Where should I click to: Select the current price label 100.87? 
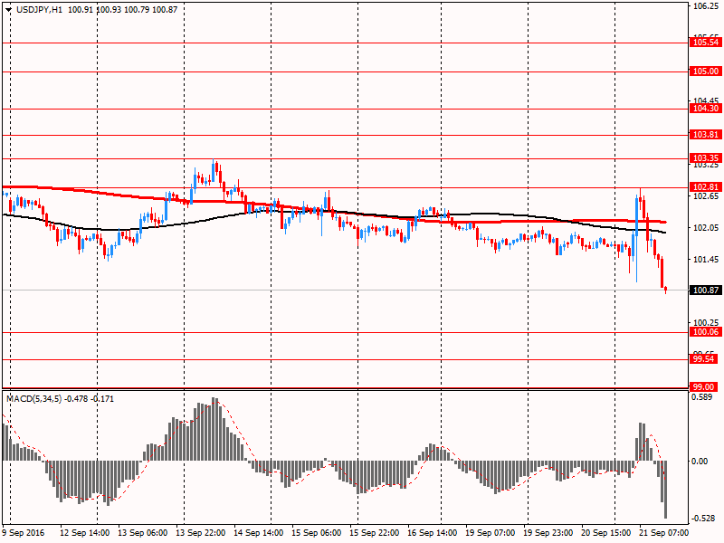coord(706,290)
